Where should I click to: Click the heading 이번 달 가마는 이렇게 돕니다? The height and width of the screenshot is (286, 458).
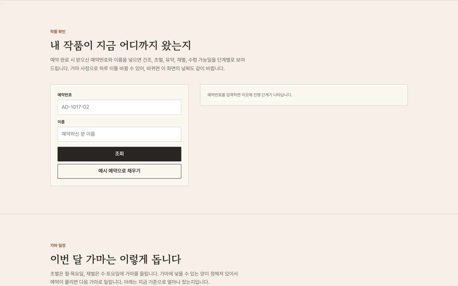pos(116,259)
